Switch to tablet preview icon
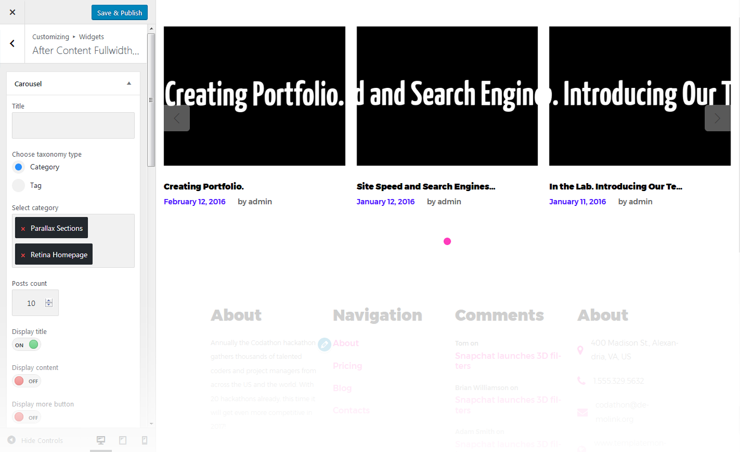This screenshot has height=452, width=740. coord(123,440)
